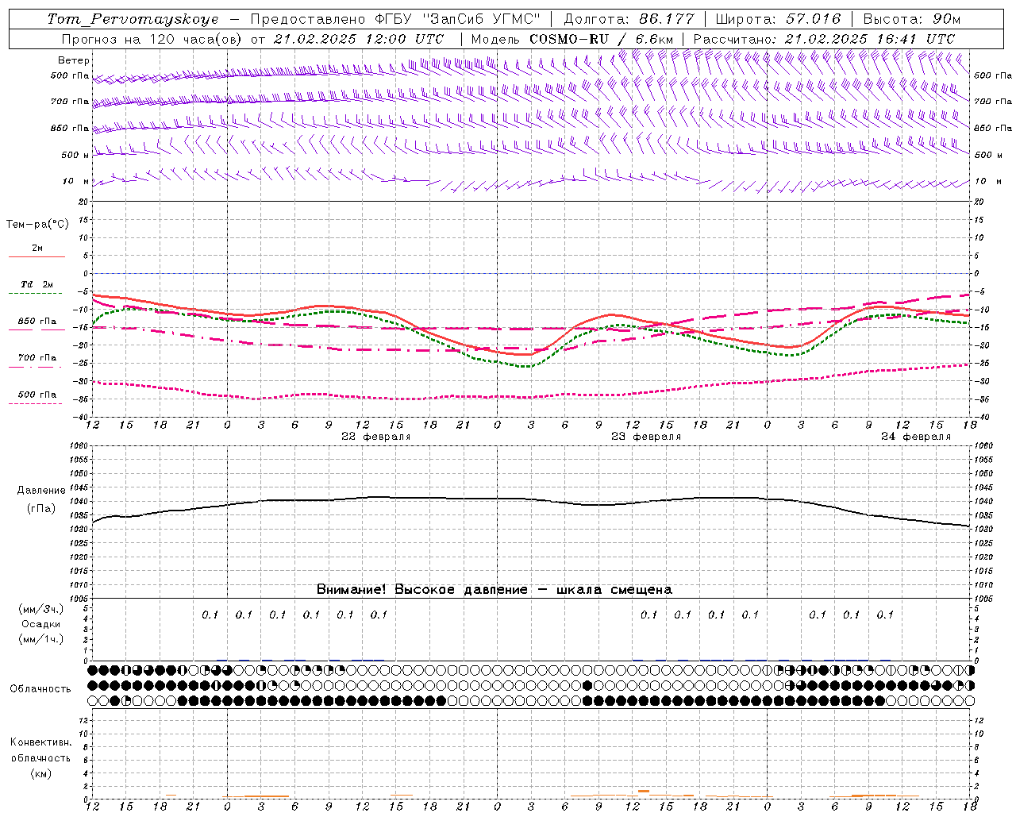Click the Осадки label
Screen dimensions: 1016x813
40,624
